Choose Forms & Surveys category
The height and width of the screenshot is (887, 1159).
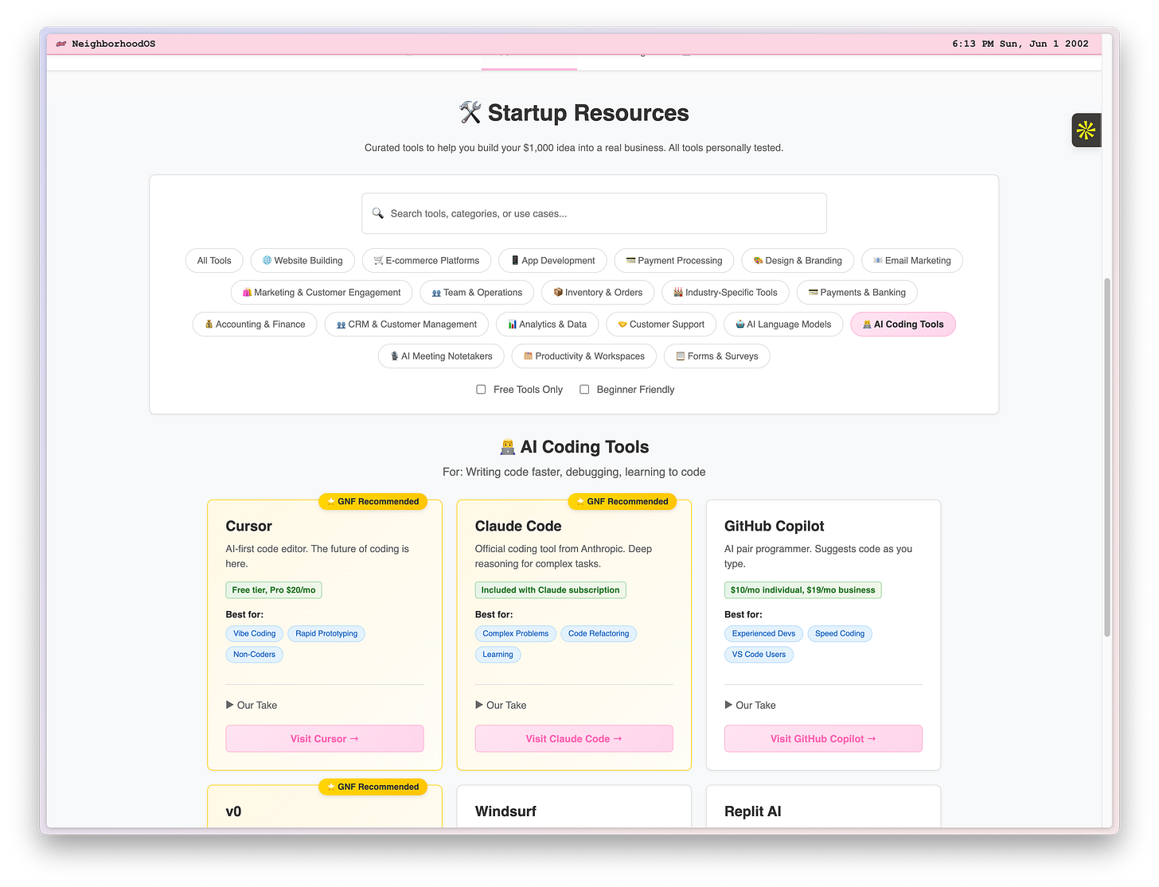click(717, 356)
